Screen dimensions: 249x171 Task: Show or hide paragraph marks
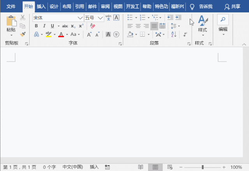pyautogui.click(x=185, y=34)
